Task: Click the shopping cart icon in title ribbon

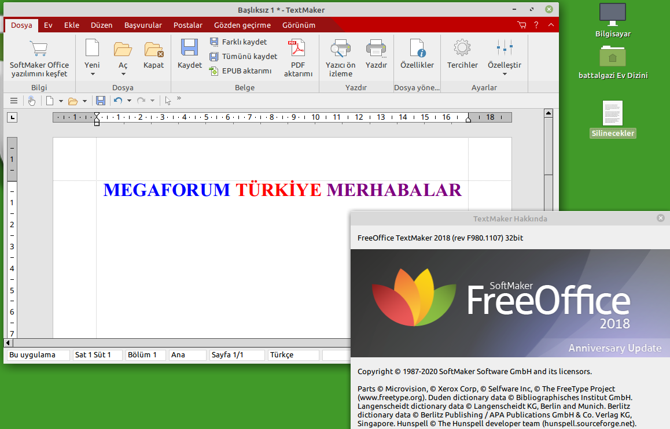Action: pyautogui.click(x=522, y=25)
